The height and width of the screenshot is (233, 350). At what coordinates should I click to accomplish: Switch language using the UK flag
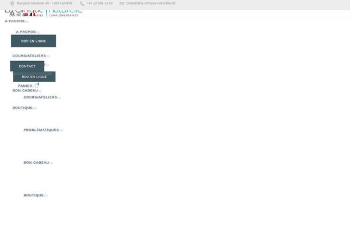[x=26, y=14]
